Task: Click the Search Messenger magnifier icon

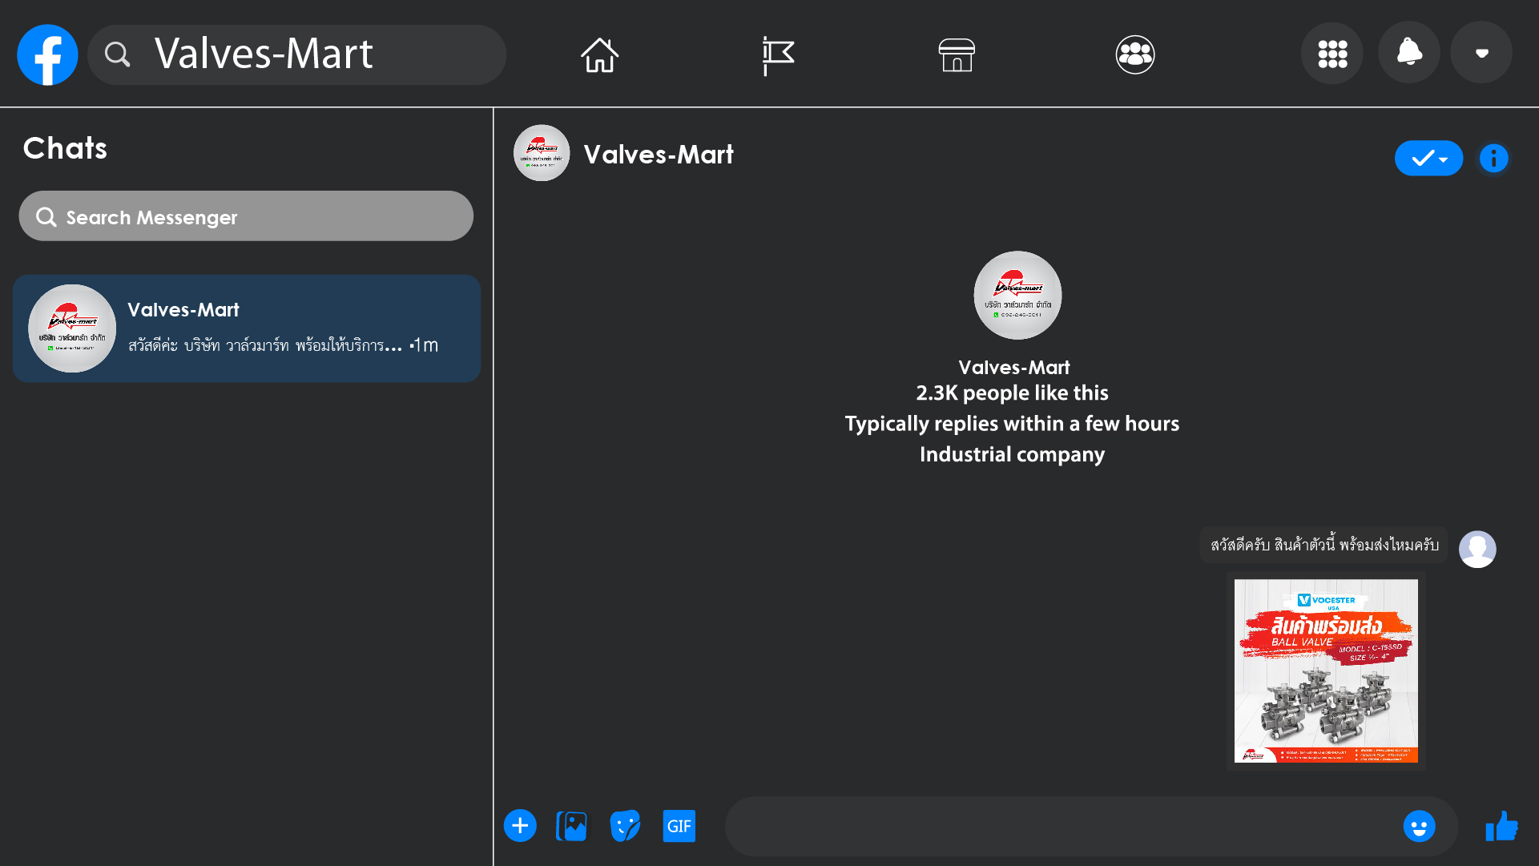Action: pyautogui.click(x=46, y=217)
